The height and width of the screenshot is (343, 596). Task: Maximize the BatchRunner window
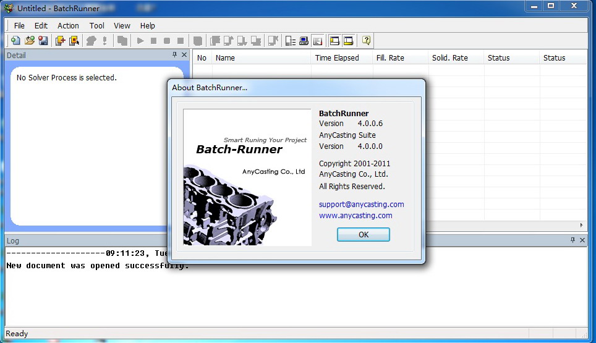(x=551, y=6)
